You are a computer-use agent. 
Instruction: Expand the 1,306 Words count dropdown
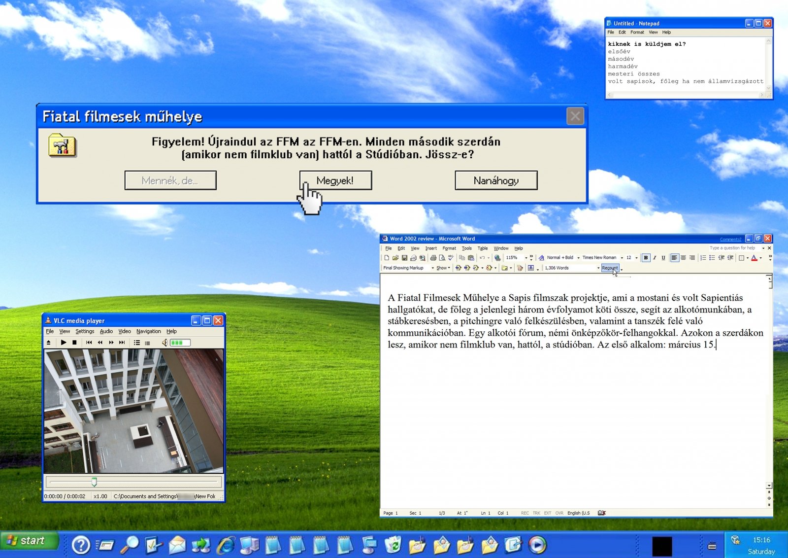tap(598, 268)
